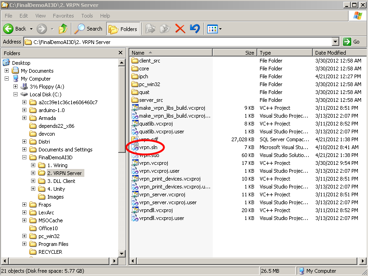368x276 pixels.
Task: Click the Search magnifier toolbar icon
Action: (x=80, y=29)
